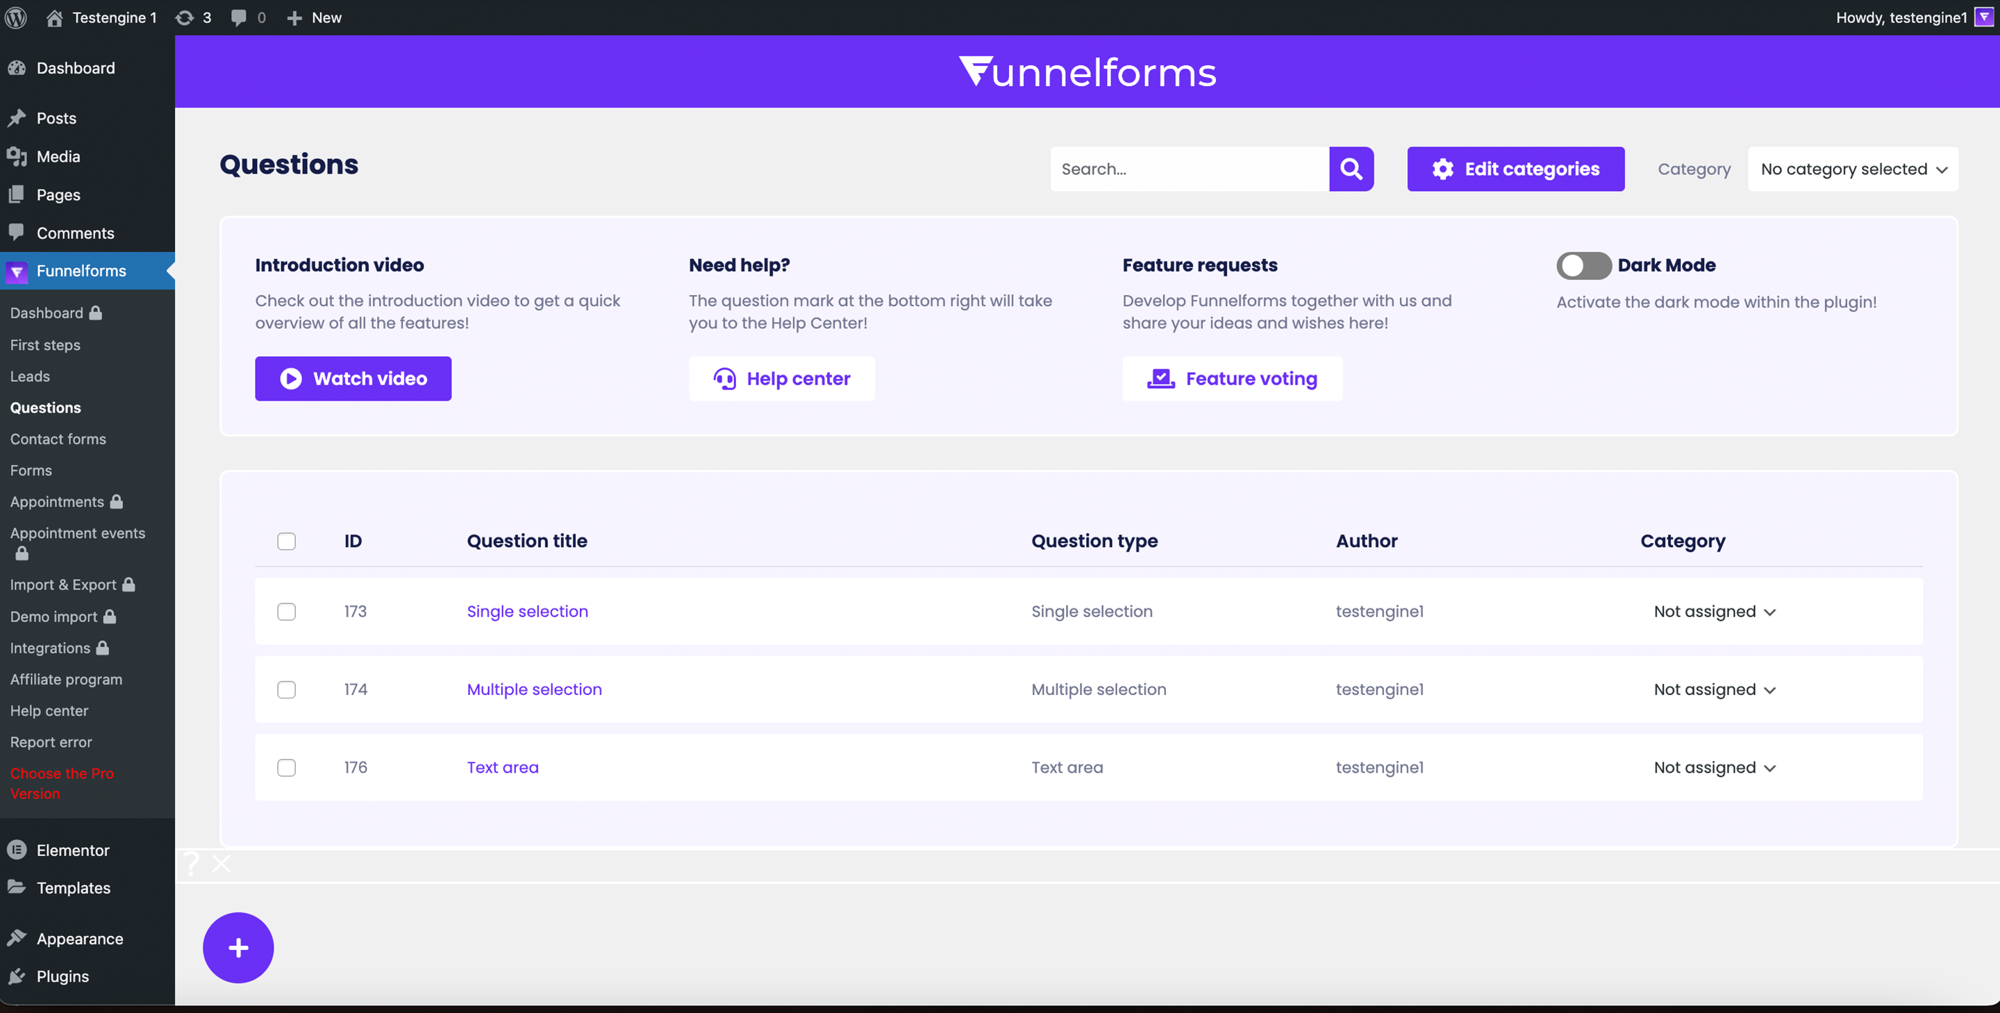Click the round plus add question button
The width and height of the screenshot is (2000, 1013).
238,947
